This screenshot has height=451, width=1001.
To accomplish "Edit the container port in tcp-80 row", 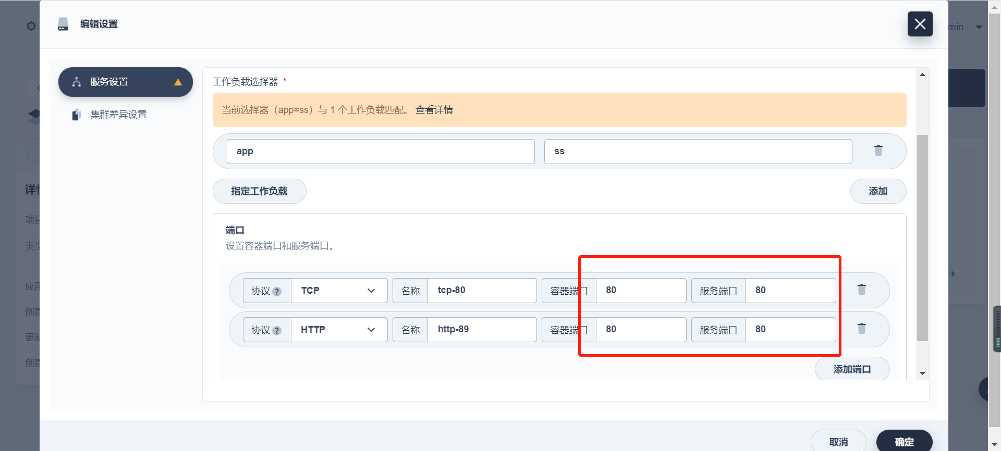I will [x=641, y=291].
